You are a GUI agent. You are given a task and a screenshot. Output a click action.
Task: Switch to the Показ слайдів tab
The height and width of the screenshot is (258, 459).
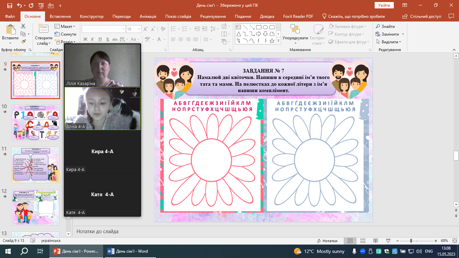[x=178, y=16]
